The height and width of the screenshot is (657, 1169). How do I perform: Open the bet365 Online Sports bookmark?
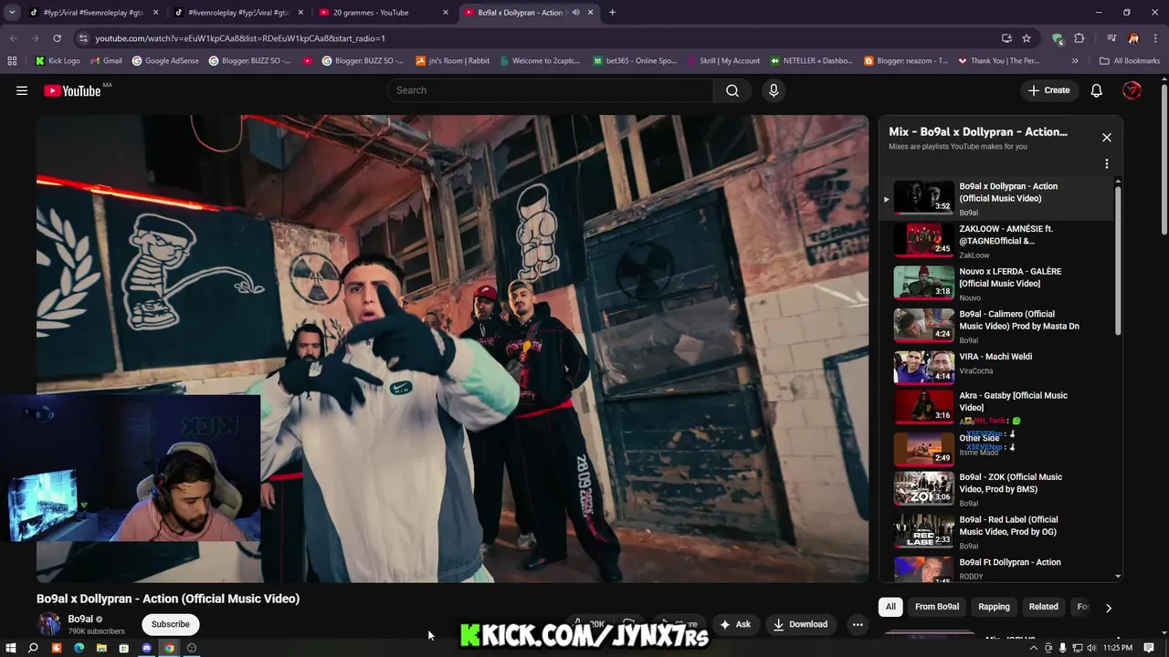[635, 61]
